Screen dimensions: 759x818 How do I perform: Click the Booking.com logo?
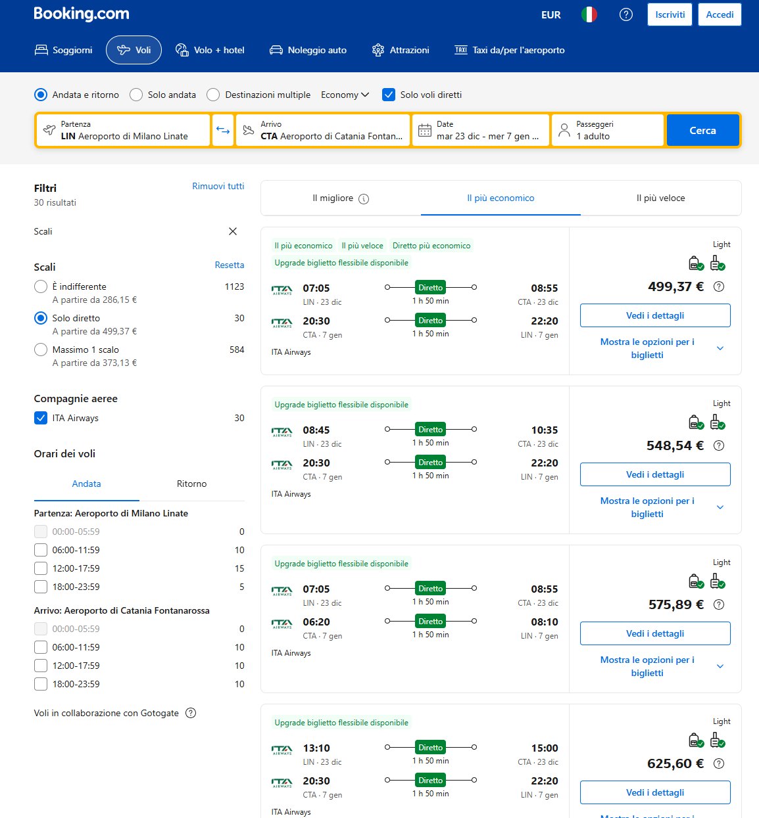[82, 14]
